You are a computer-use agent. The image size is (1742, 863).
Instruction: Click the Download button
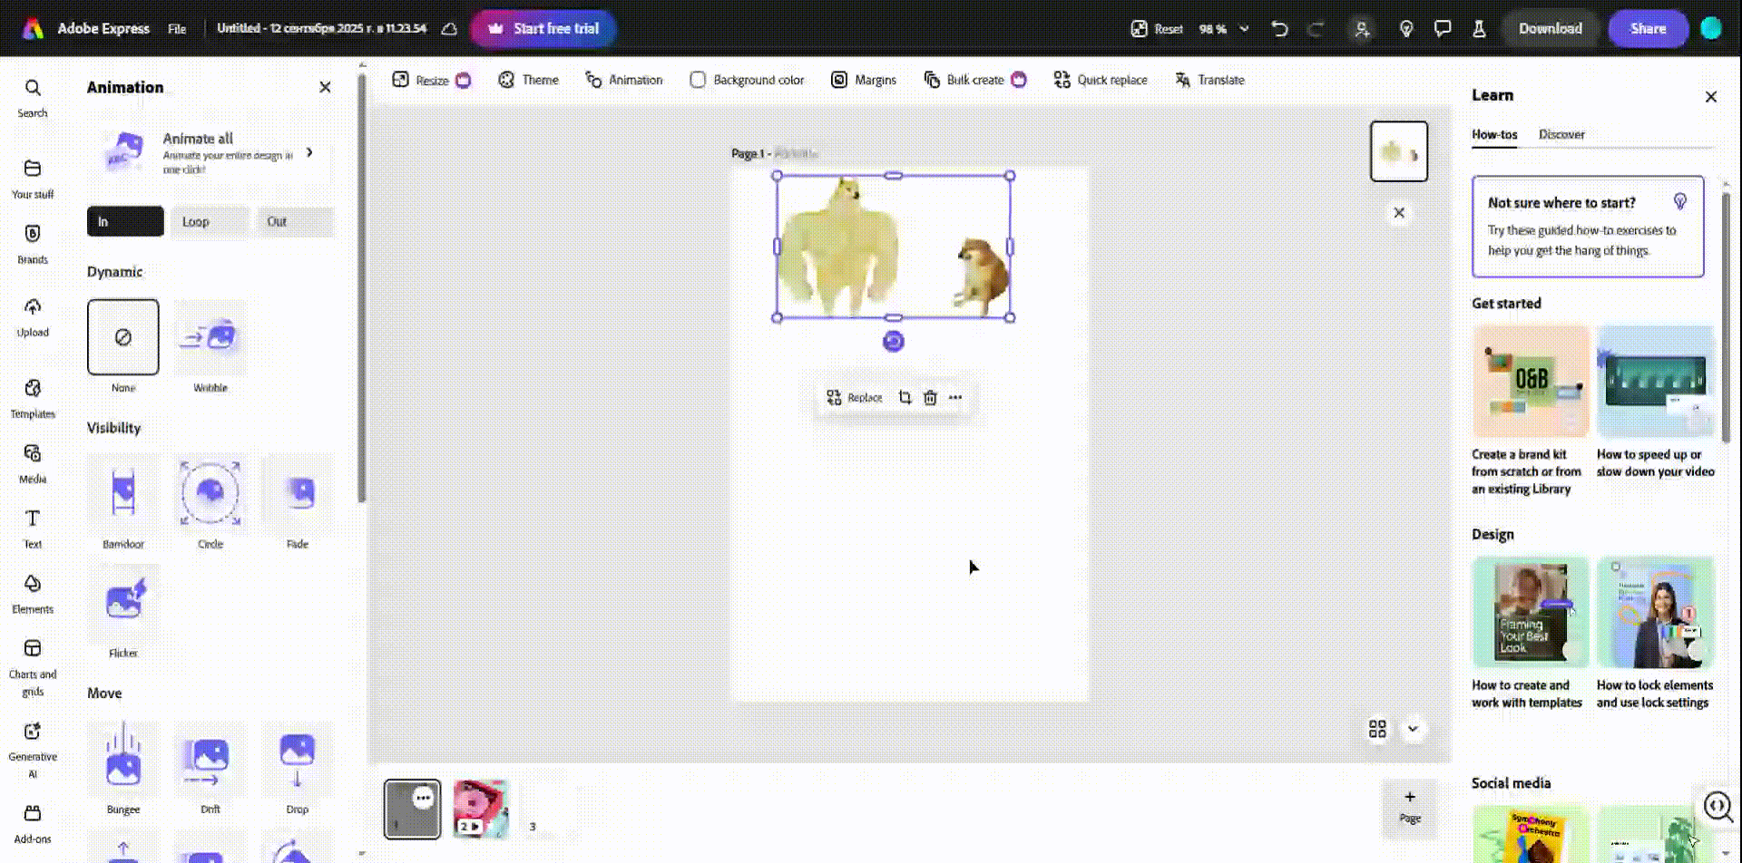pyautogui.click(x=1550, y=28)
